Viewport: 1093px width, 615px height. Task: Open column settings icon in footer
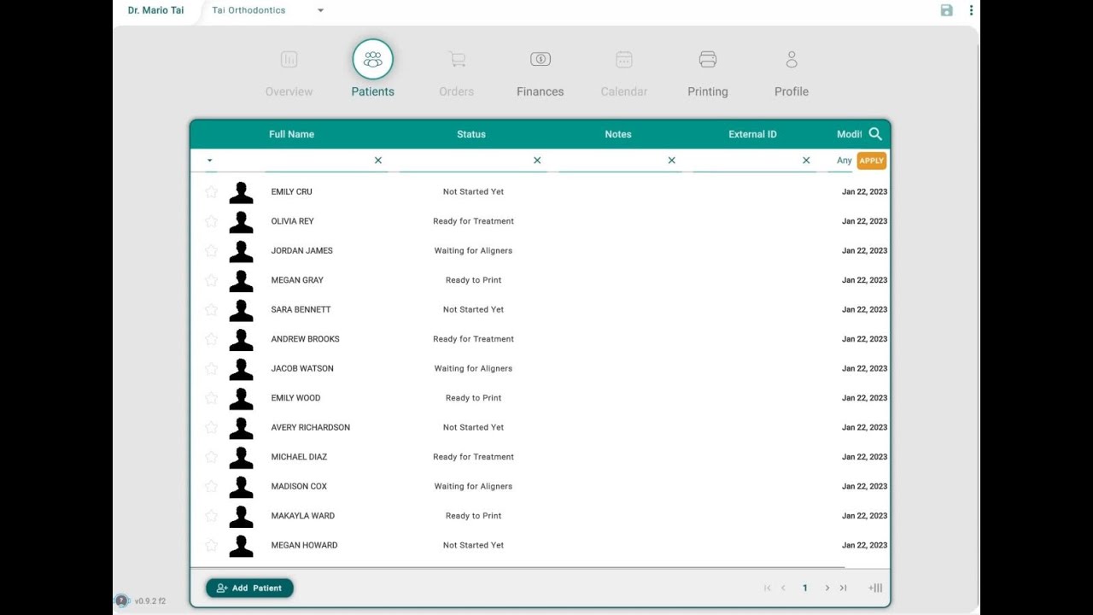875,588
